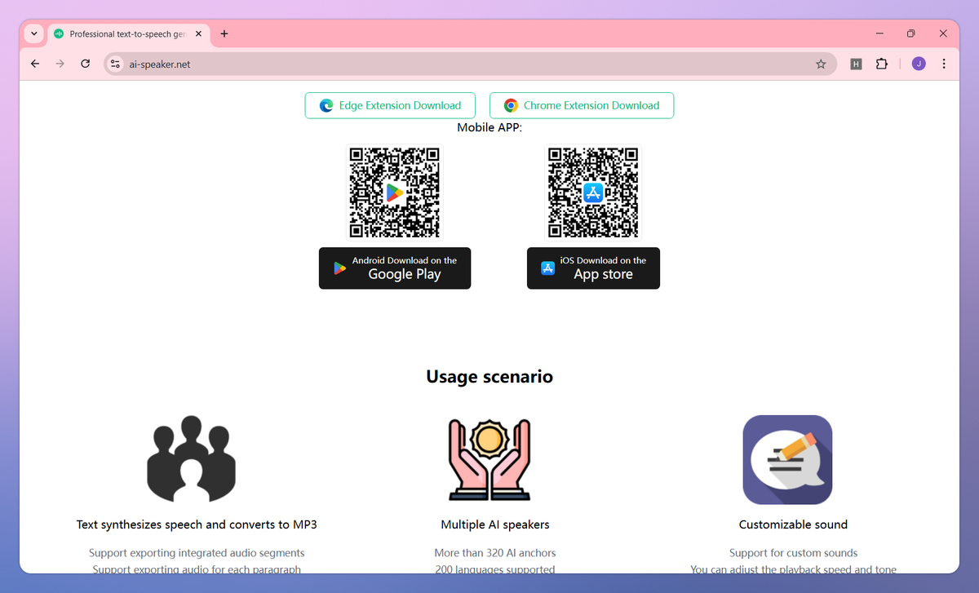Click "Support for custom sounds" text
Screen dimensions: 979x593
click(793, 553)
